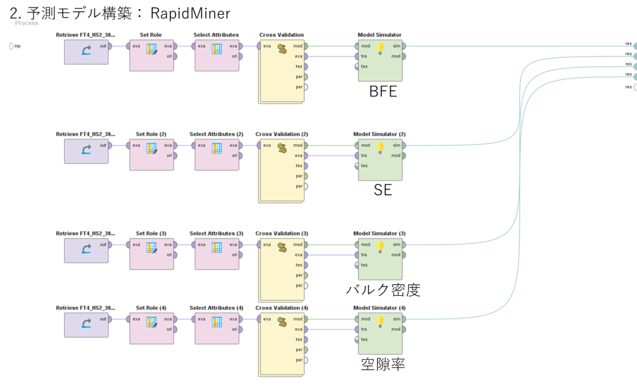Click the Model Simulator (4) lightbulb icon
Viewport: 637px width, 392px height.
click(380, 321)
